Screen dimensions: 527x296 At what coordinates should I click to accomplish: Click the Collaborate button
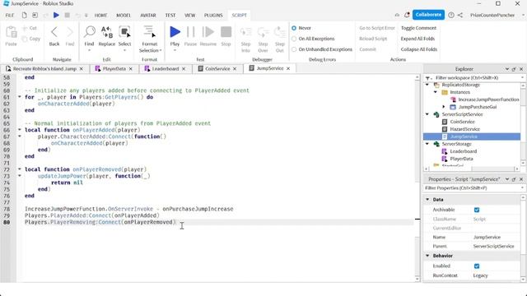(x=428, y=15)
